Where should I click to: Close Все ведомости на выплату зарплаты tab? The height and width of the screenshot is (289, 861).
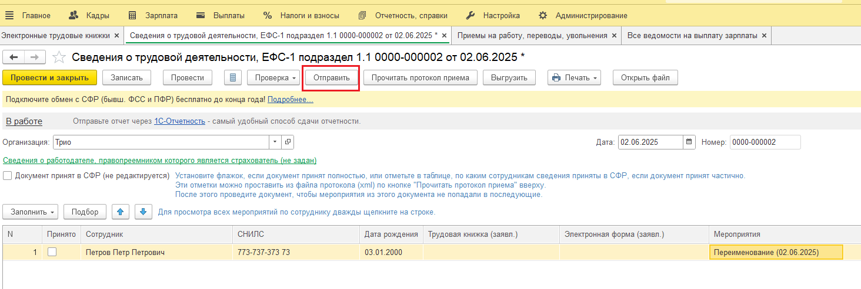(764, 36)
